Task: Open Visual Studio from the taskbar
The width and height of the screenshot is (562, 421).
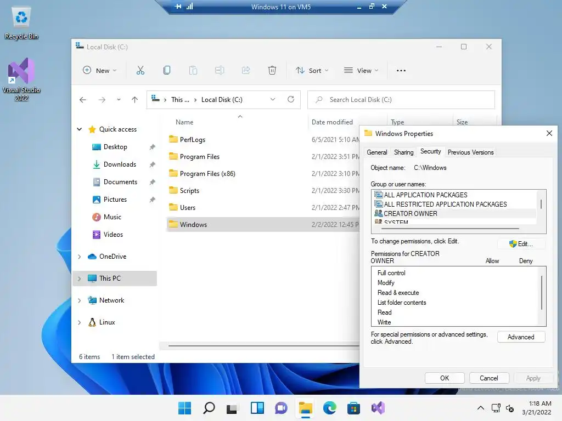Action: tap(378, 408)
